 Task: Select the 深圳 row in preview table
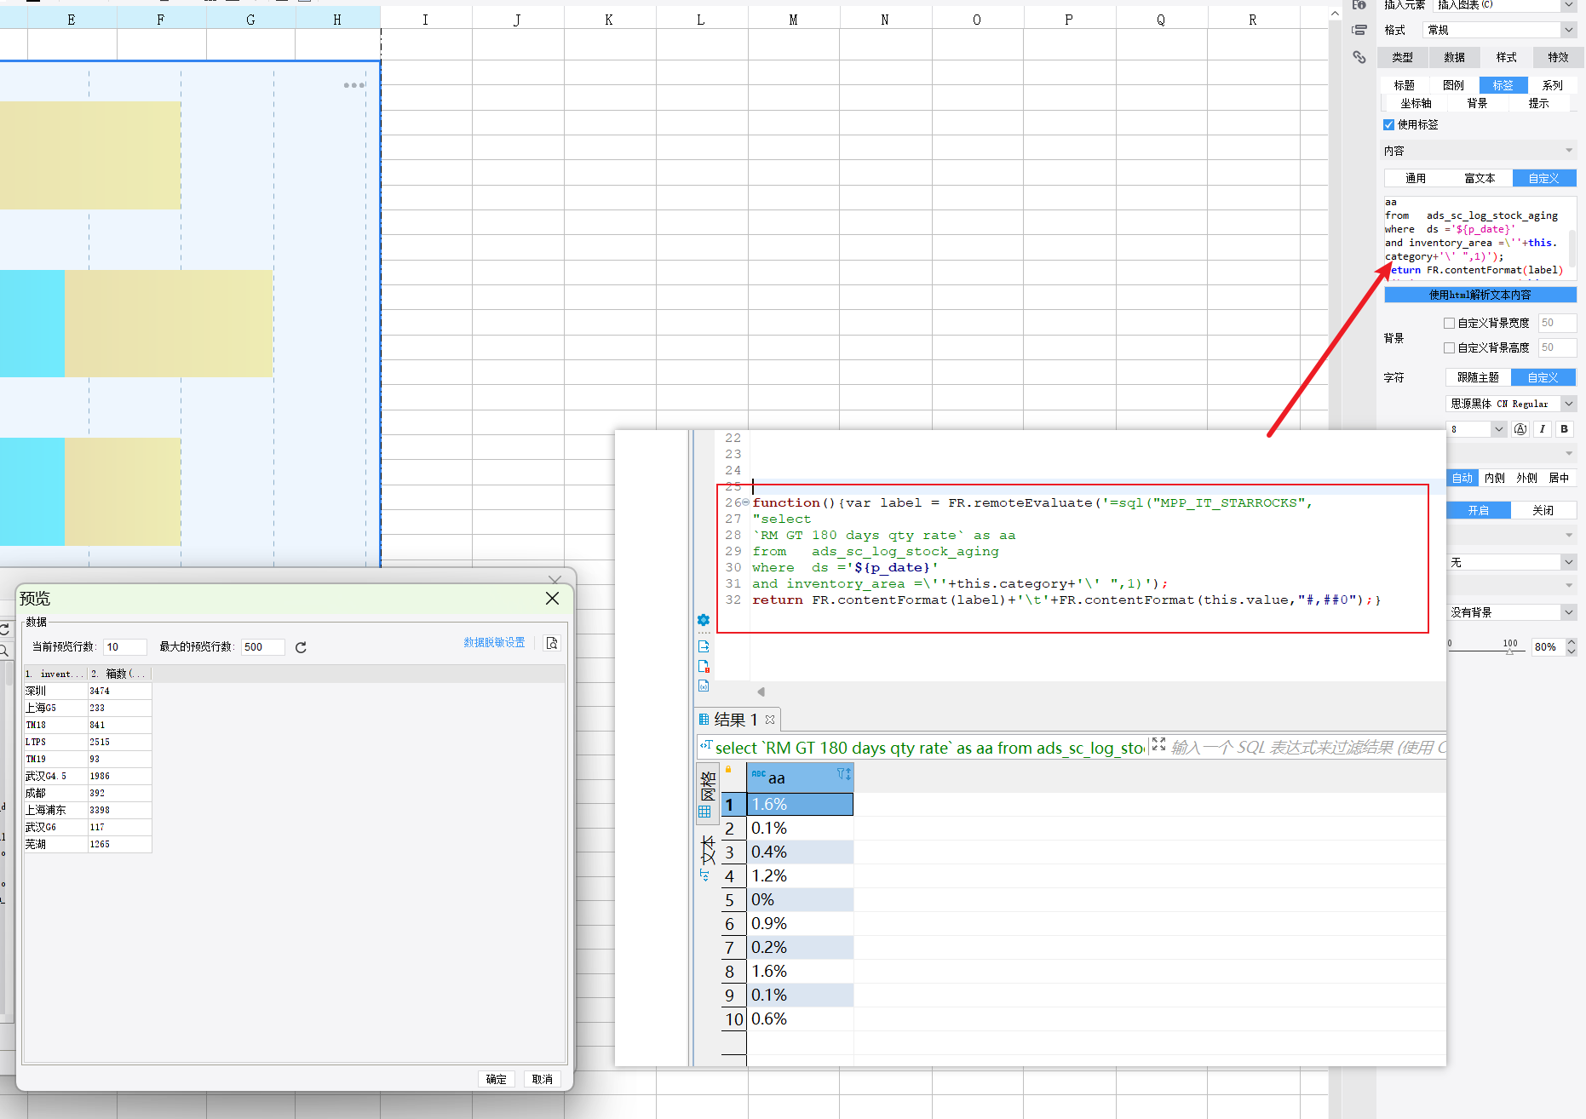tap(88, 691)
